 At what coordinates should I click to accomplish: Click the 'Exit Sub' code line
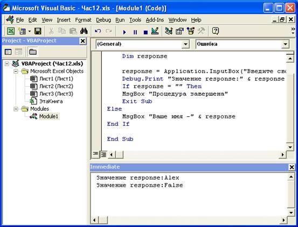click(x=137, y=101)
